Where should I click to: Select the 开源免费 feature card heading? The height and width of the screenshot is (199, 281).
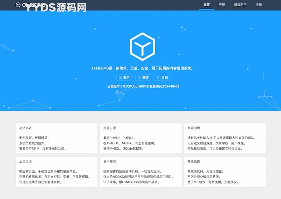194,162
